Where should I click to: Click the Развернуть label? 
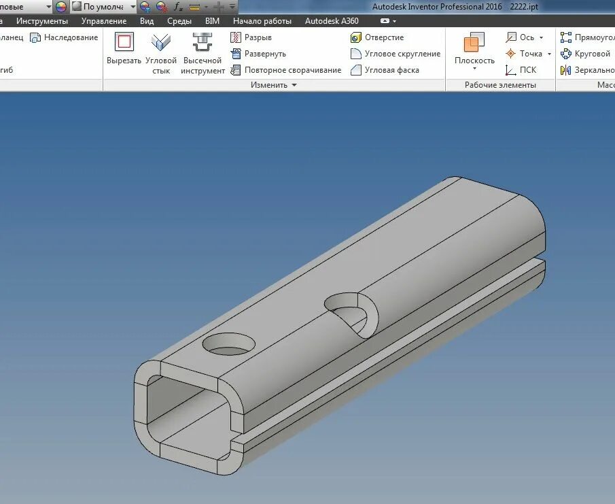[265, 54]
